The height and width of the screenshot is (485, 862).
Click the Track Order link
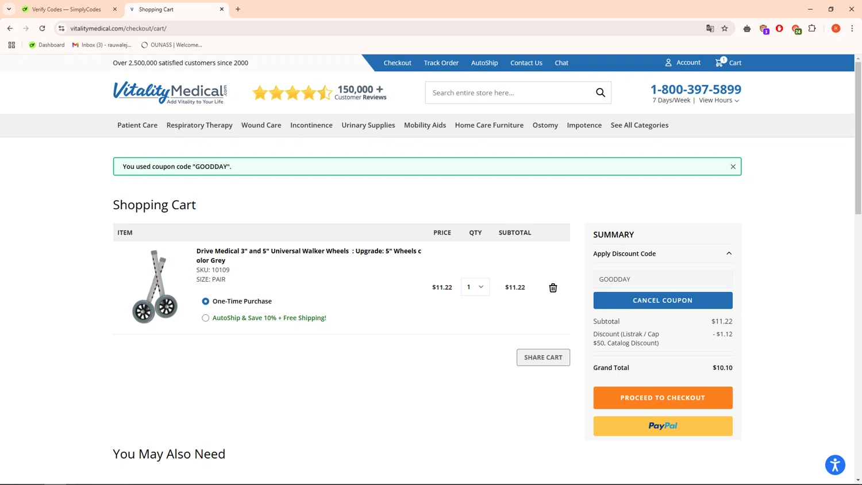tap(441, 63)
